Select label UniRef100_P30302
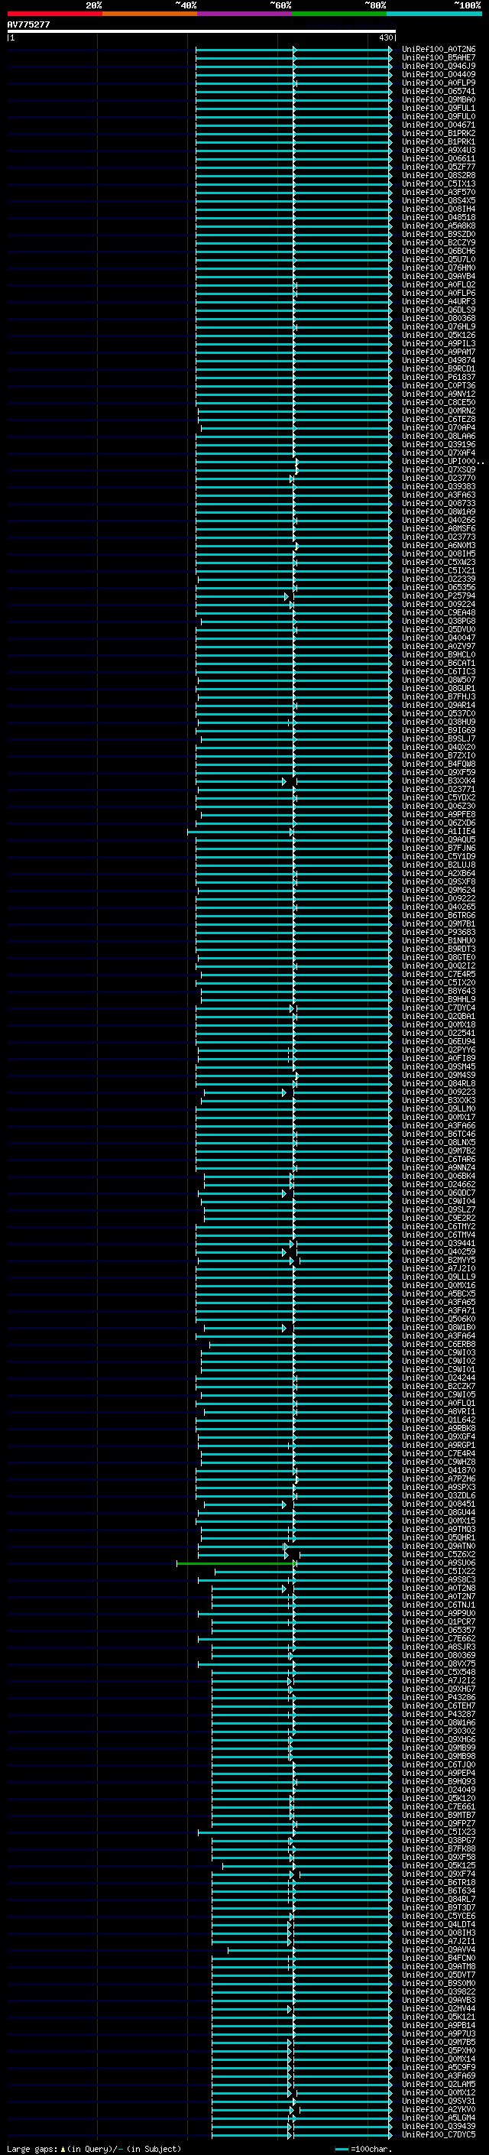 [x=438, y=1731]
